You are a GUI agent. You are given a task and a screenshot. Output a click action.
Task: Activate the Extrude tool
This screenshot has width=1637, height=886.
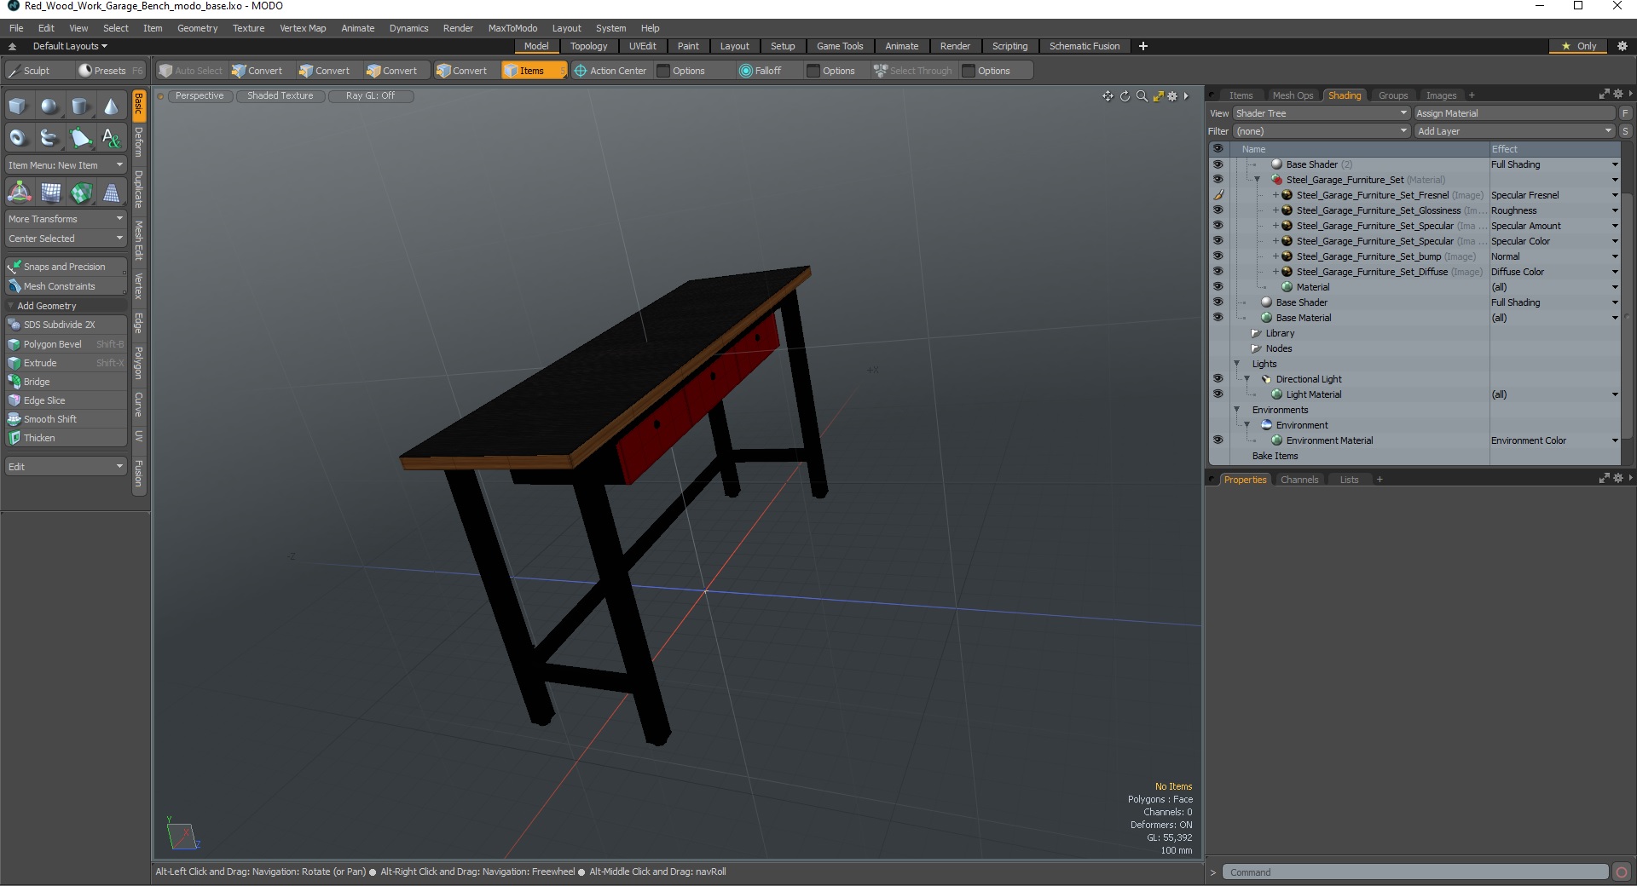pos(66,363)
